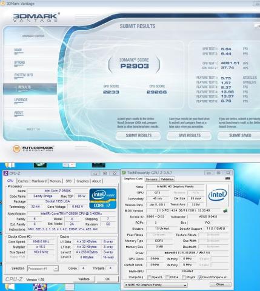Open the Intel HD Graphics Family GPU dropdown
Viewport: 260px width, 291px height.
tap(156, 285)
